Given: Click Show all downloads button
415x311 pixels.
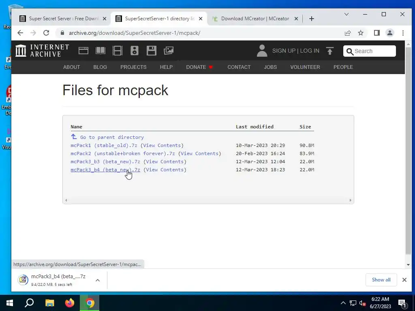Looking at the screenshot, I should [x=381, y=280].
